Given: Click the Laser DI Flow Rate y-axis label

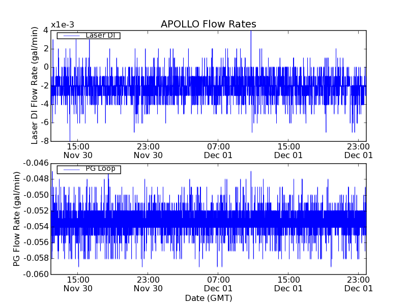Looking at the screenshot, I should pyautogui.click(x=35, y=85).
